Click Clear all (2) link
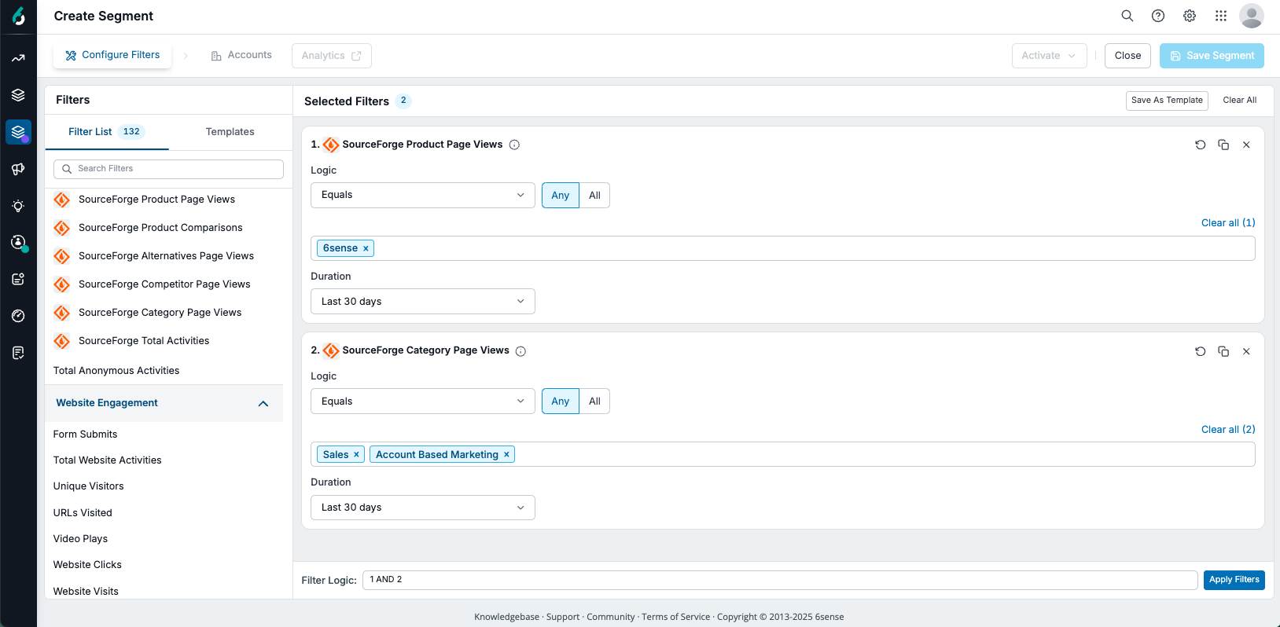This screenshot has height=627, width=1280. (x=1228, y=430)
